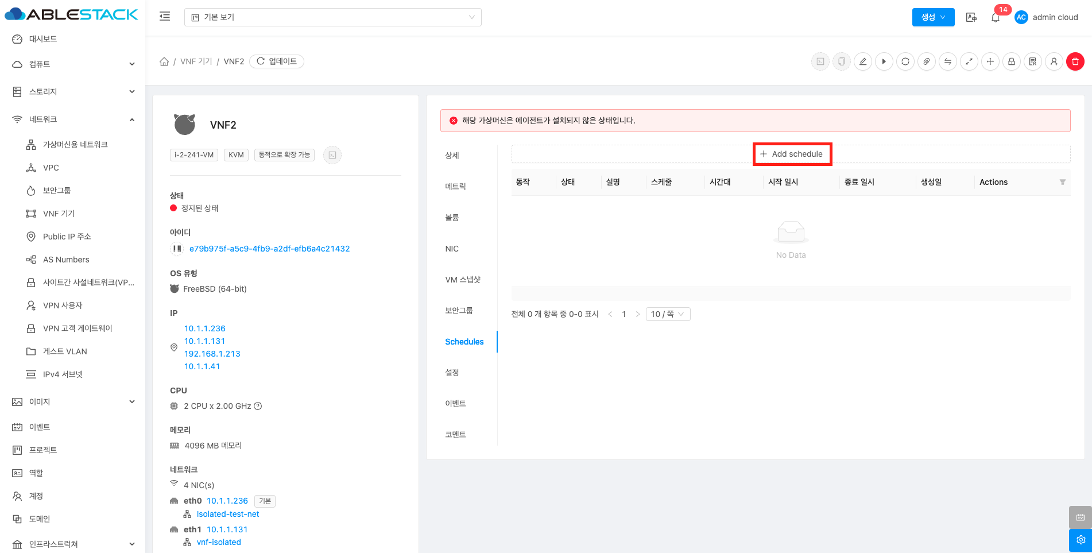Click the red delete trash icon
Viewport: 1092px width, 553px height.
[x=1075, y=61]
